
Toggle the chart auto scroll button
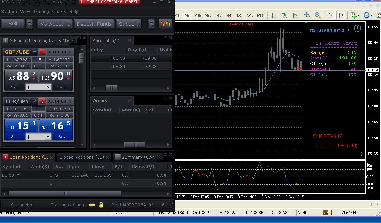pyautogui.click(x=330, y=15)
